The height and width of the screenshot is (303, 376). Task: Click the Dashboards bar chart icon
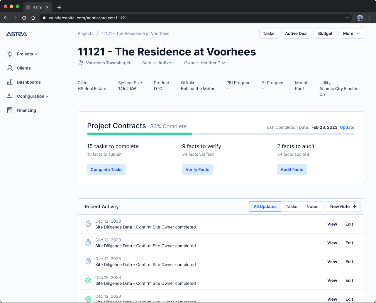tap(10, 82)
